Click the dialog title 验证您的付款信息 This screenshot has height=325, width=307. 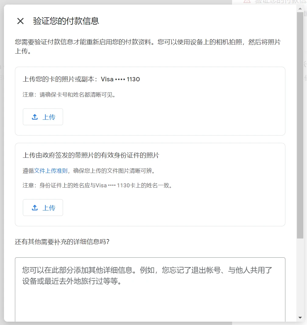[66, 21]
